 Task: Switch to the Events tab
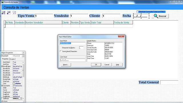tap(12, 59)
